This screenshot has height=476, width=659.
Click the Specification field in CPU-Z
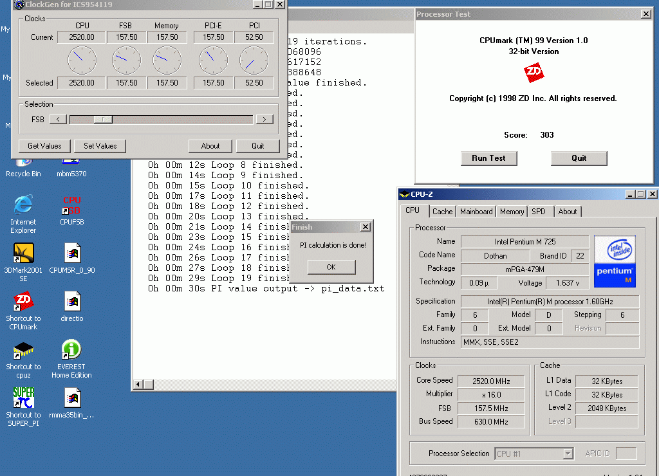[x=550, y=301]
